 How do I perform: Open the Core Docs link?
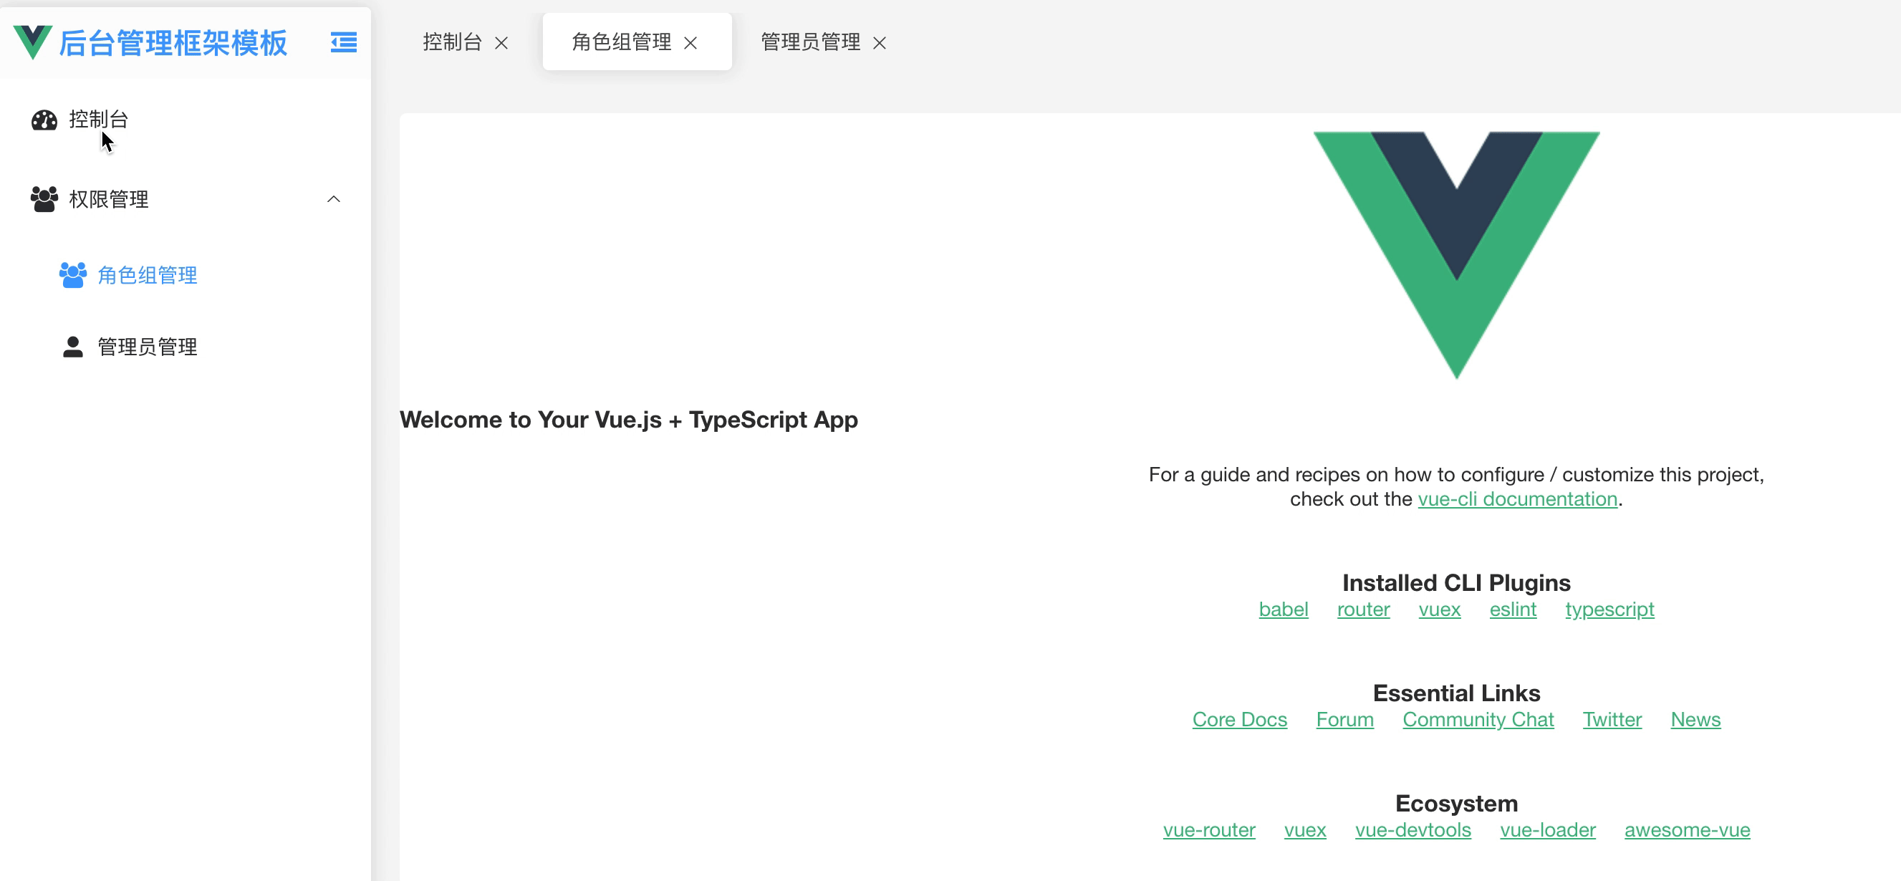[1239, 719]
